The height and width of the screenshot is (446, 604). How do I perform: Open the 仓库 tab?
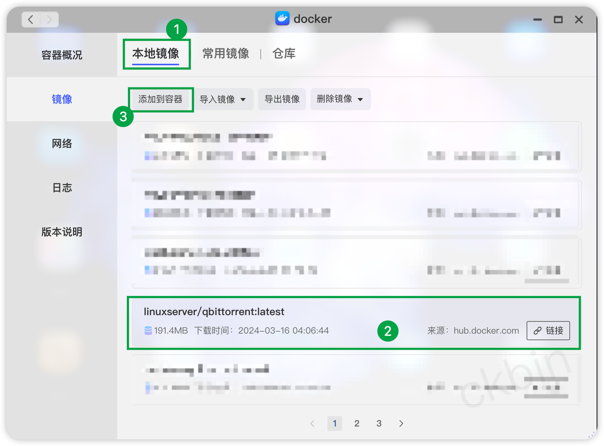284,54
